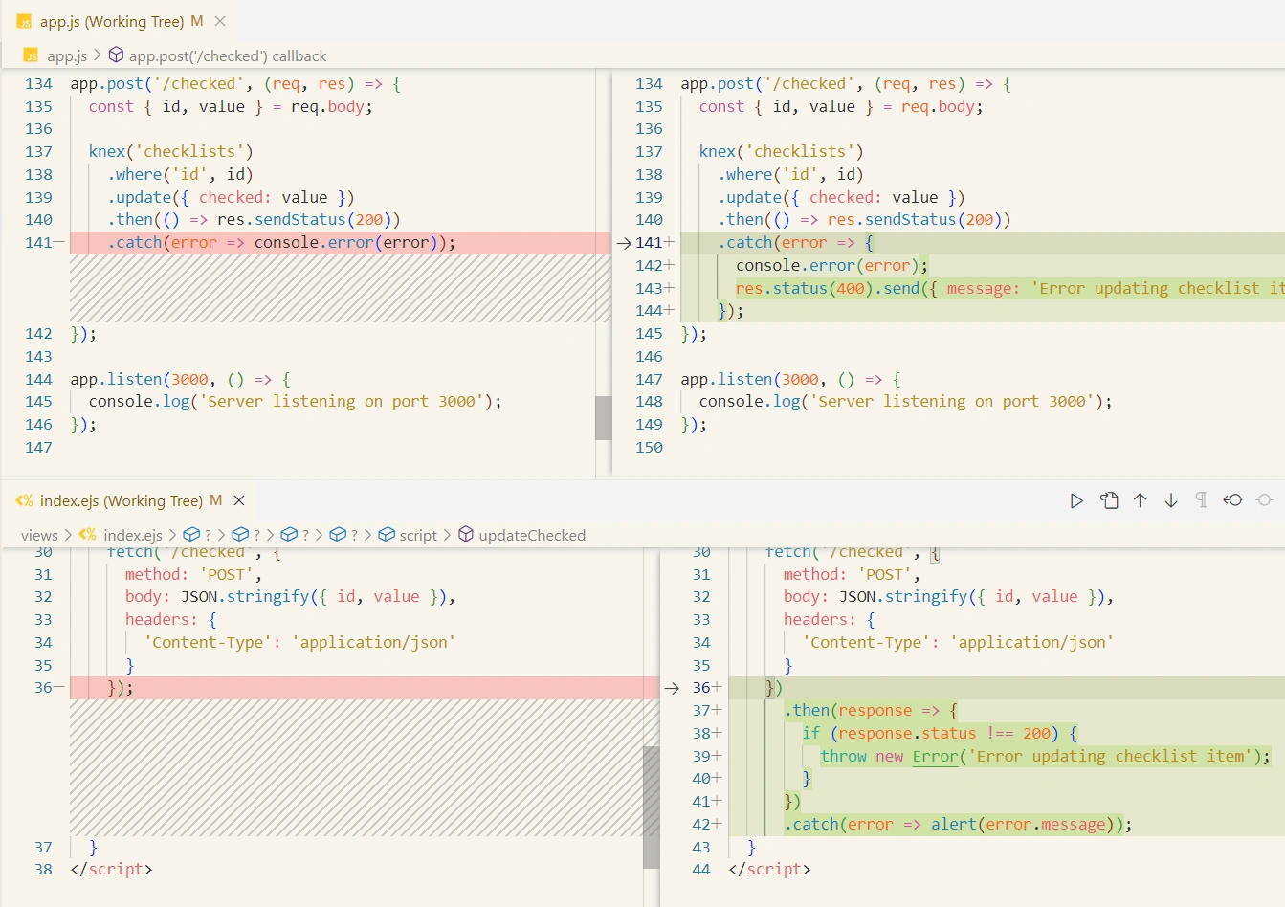Click the EJS file icon on index.ejs tab
Screen dimensions: 1285x907
(x=24, y=500)
